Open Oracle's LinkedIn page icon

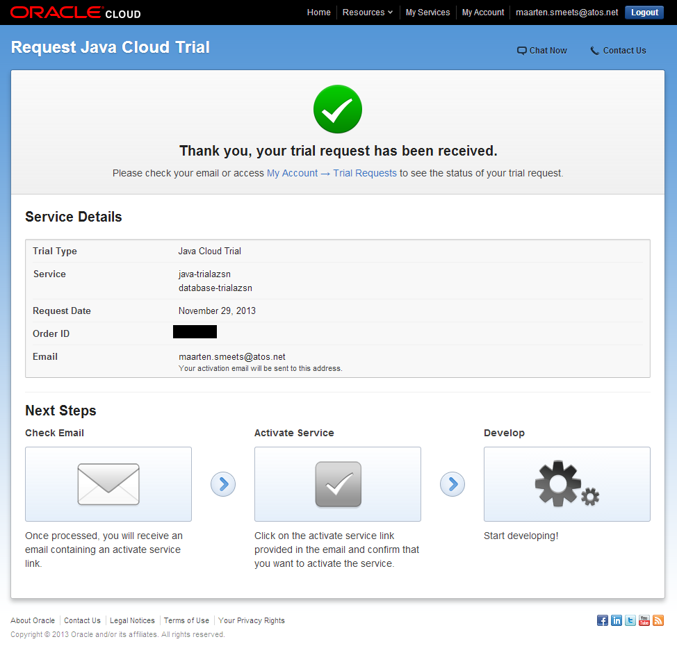pos(616,620)
